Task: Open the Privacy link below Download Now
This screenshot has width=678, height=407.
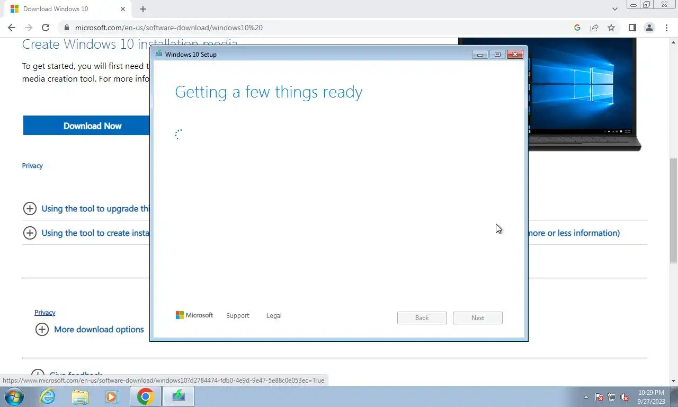Action: pos(32,166)
